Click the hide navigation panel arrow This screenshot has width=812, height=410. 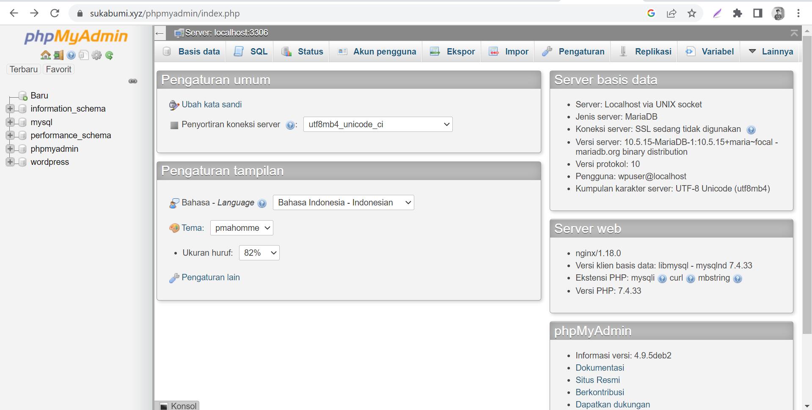tap(160, 33)
